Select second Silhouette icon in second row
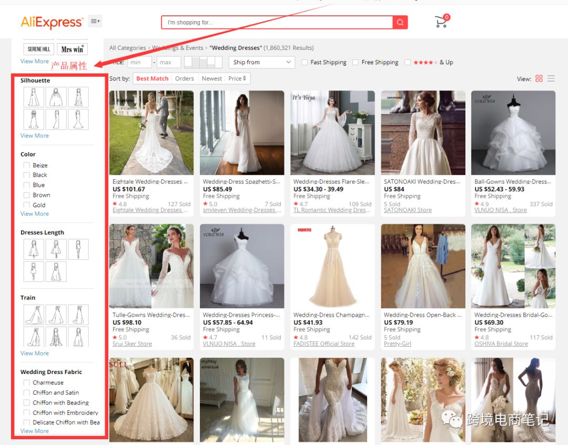568x445 pixels. click(x=56, y=119)
